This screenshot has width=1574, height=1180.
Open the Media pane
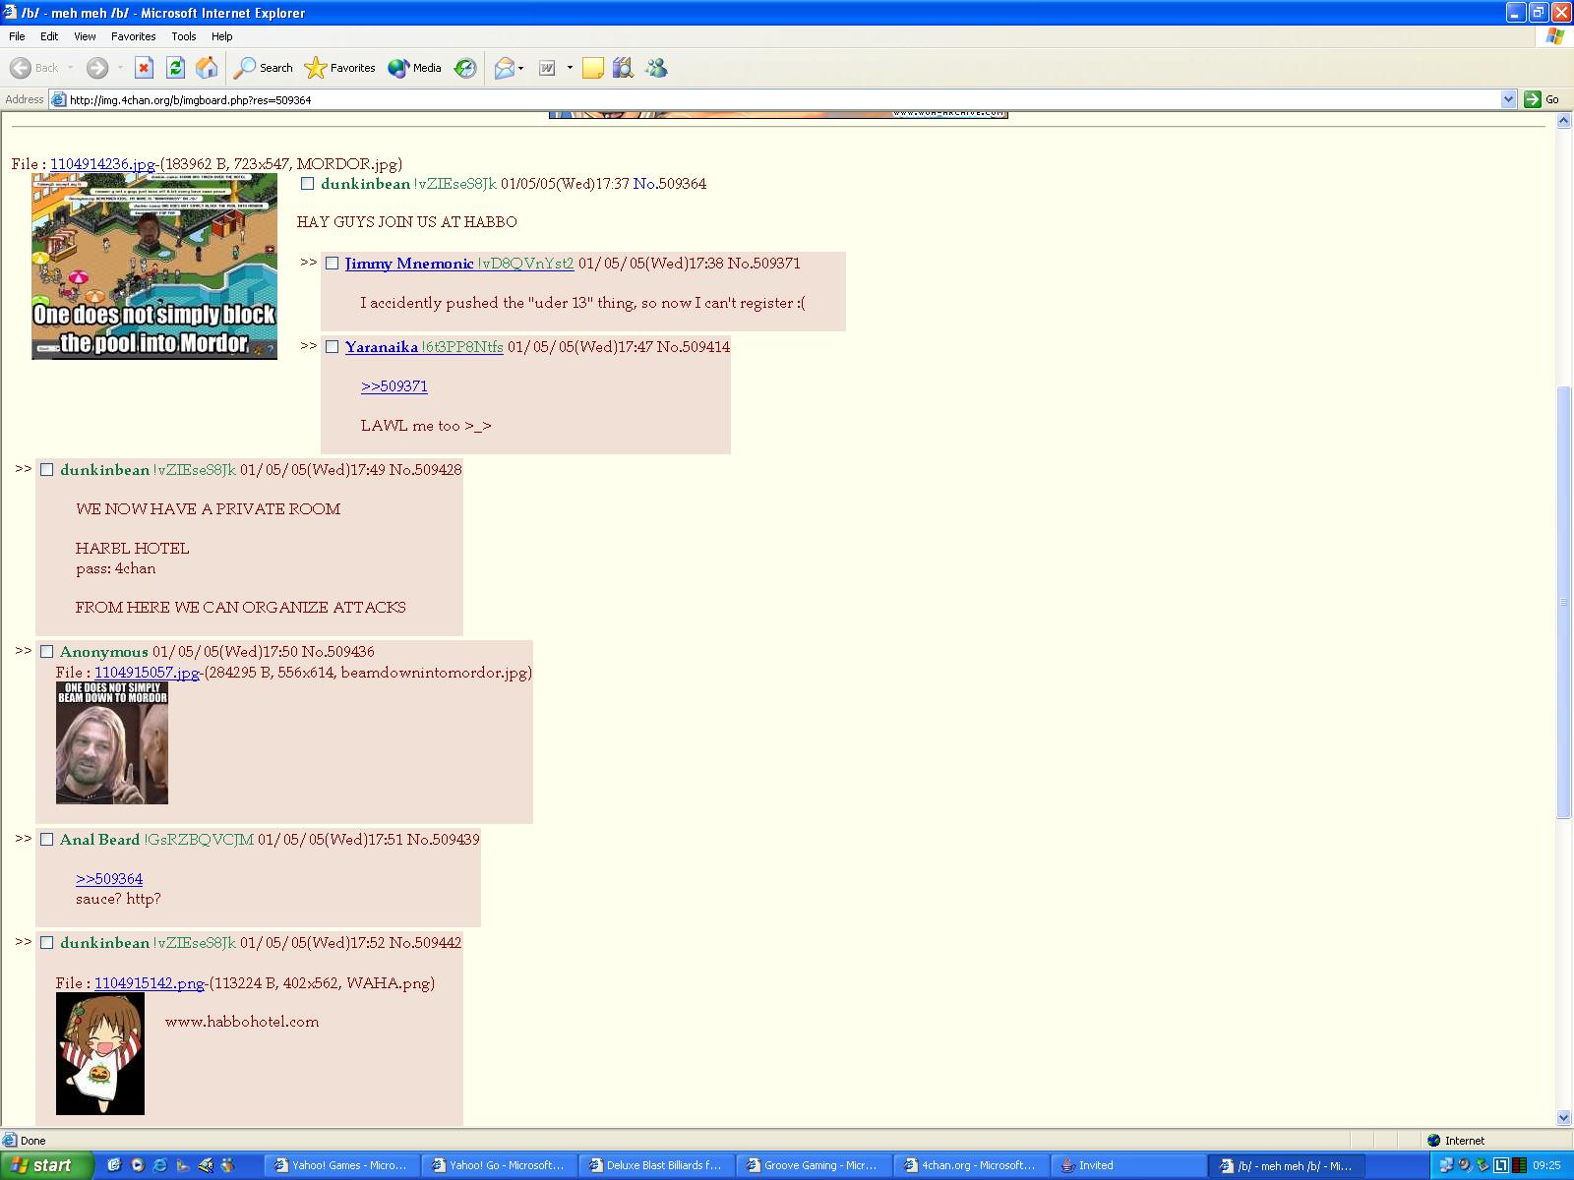[x=415, y=68]
